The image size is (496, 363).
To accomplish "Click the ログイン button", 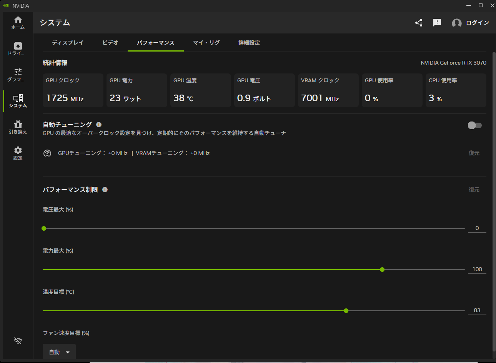I will point(478,23).
